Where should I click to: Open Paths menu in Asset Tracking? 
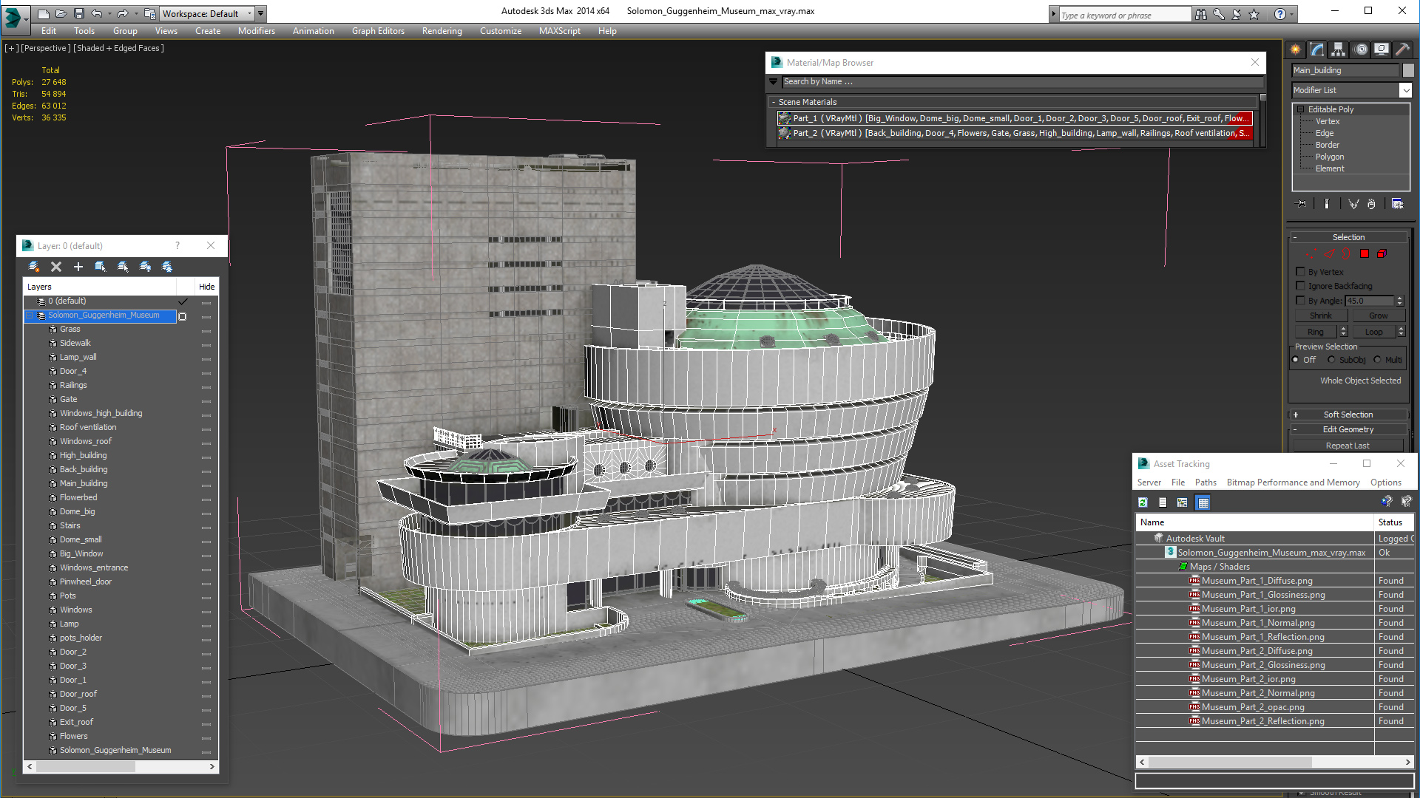tap(1206, 482)
